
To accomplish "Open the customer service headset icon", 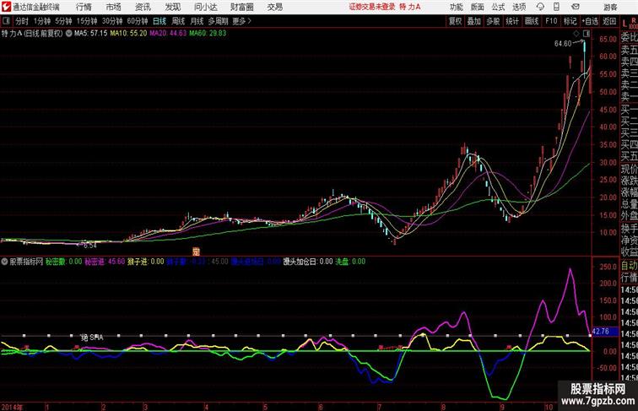I will tap(540, 7).
